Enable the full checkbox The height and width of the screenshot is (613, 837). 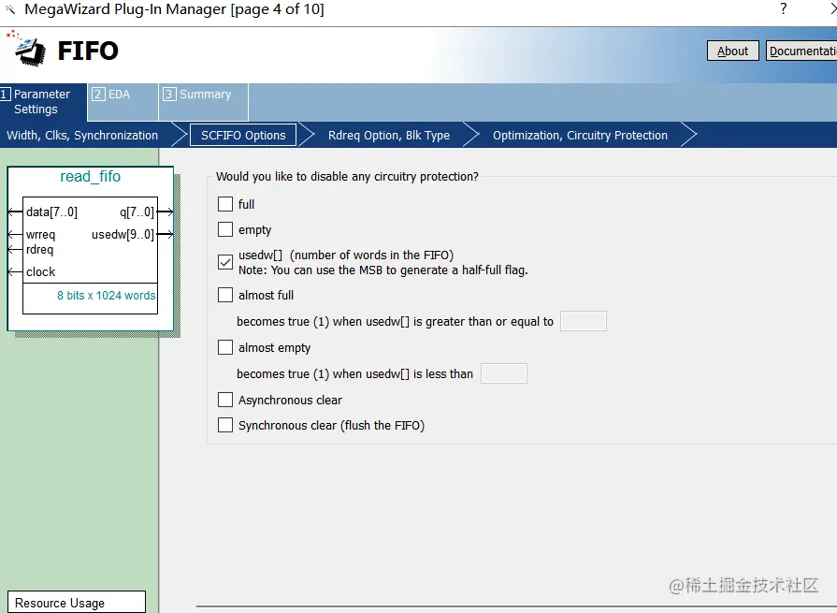click(x=225, y=204)
